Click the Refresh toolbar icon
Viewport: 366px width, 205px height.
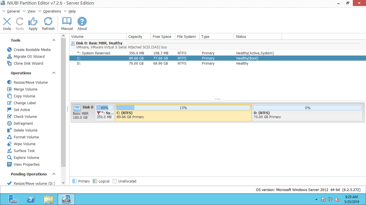(x=48, y=22)
